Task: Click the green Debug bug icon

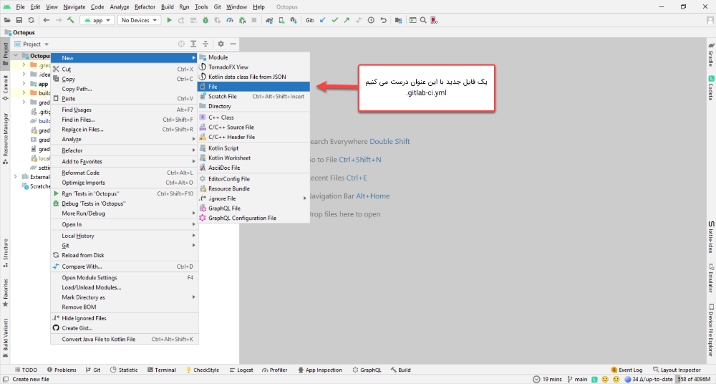Action: pyautogui.click(x=205, y=20)
